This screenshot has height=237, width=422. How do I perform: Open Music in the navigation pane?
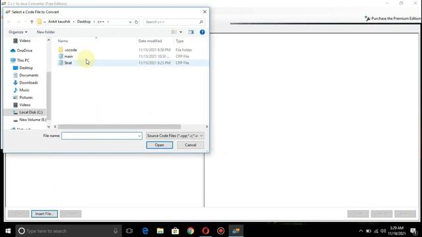point(24,90)
